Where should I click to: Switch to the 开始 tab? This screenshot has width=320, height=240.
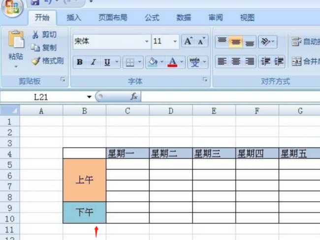point(42,18)
